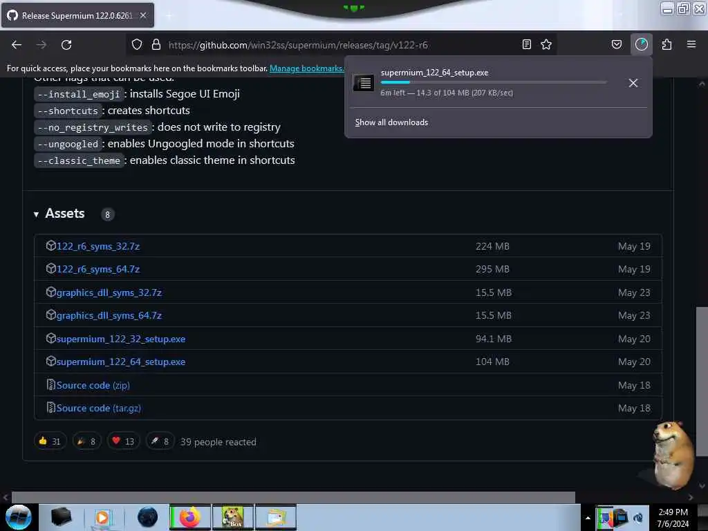Download Source code (zip)
708x531 pixels.
pos(93,386)
